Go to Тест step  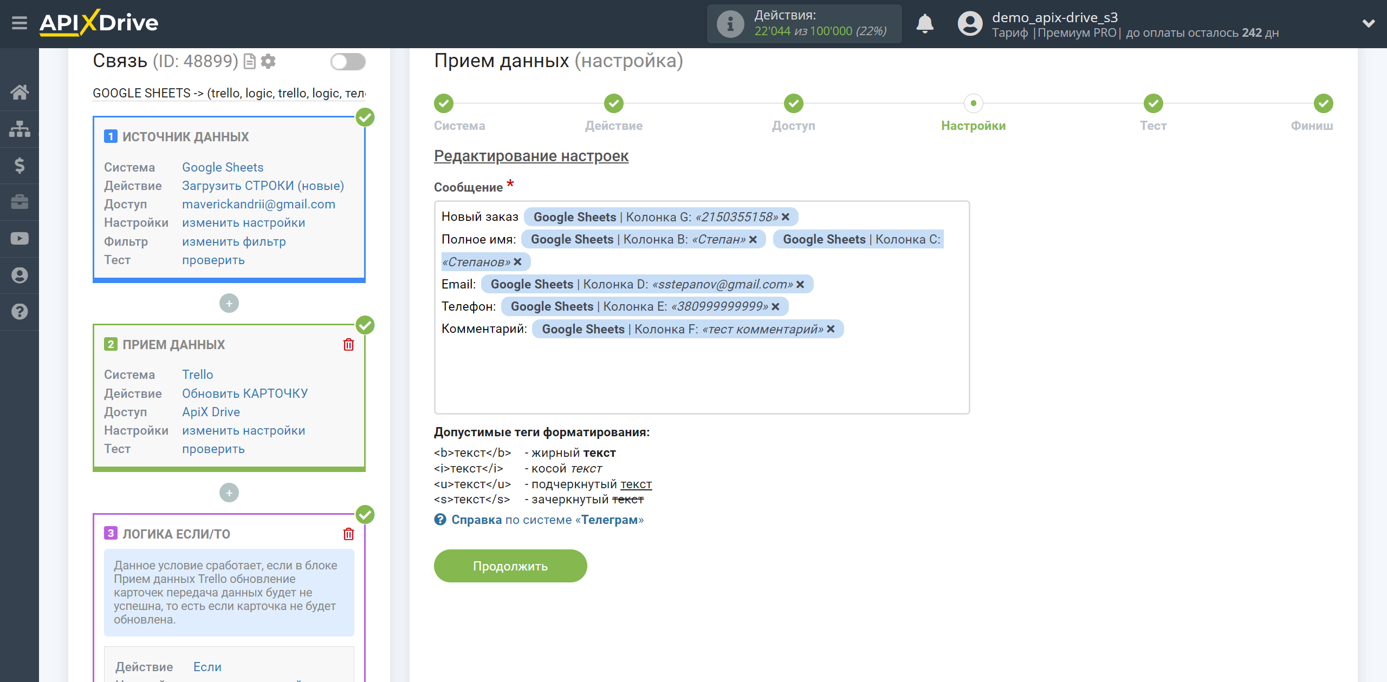tap(1153, 103)
